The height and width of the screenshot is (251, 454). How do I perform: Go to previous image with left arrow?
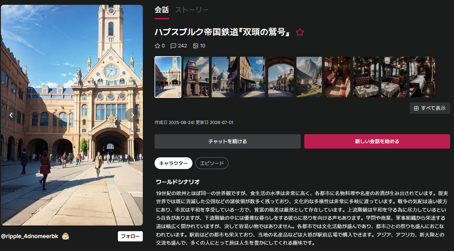click(x=11, y=115)
